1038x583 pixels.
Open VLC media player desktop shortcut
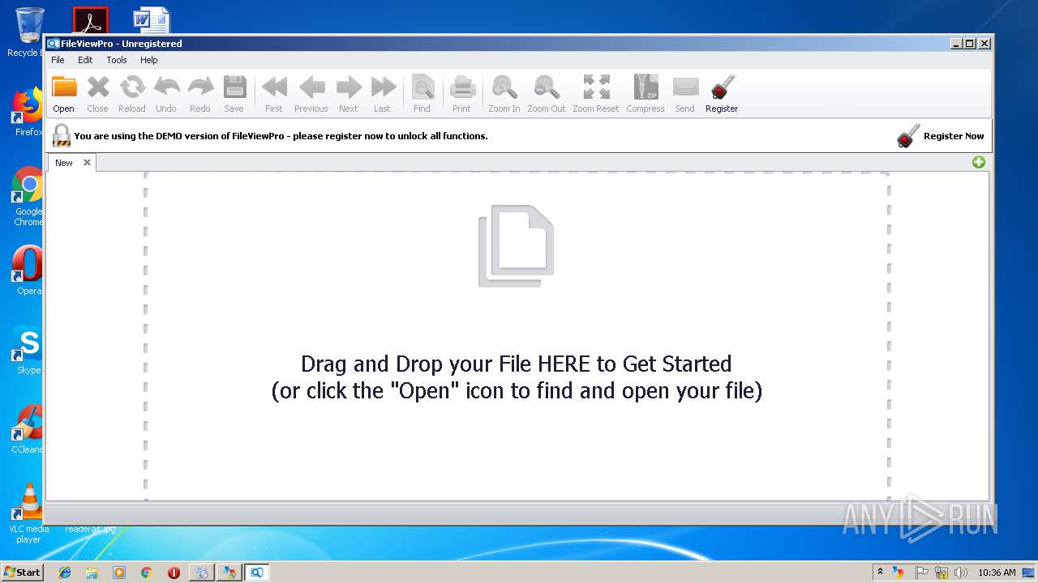[28, 513]
